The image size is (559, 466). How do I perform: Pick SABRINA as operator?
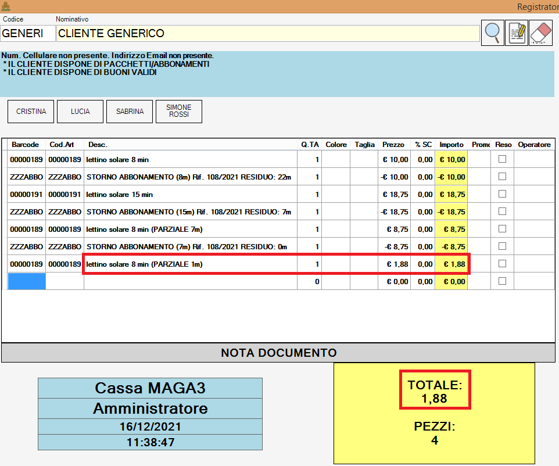click(130, 112)
